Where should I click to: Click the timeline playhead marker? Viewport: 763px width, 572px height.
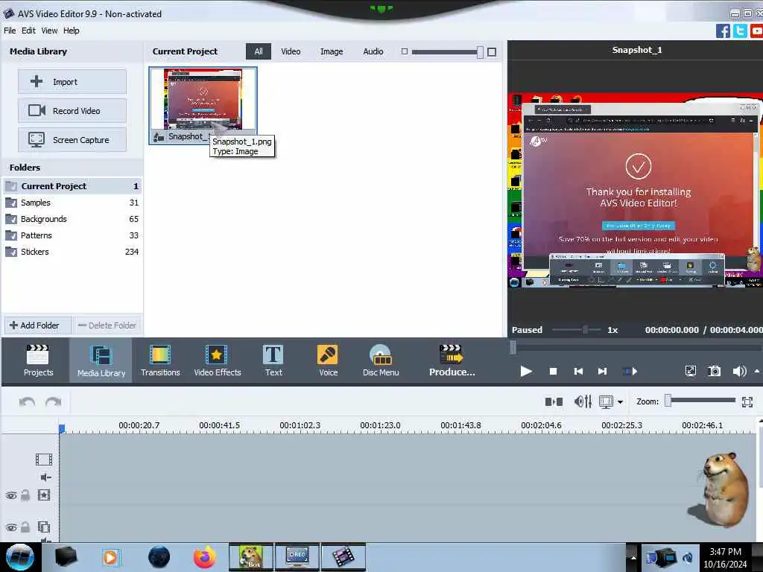62,428
